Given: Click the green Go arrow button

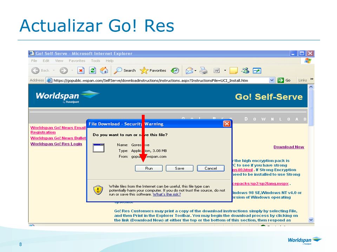Looking at the screenshot, I should coord(280,80).
